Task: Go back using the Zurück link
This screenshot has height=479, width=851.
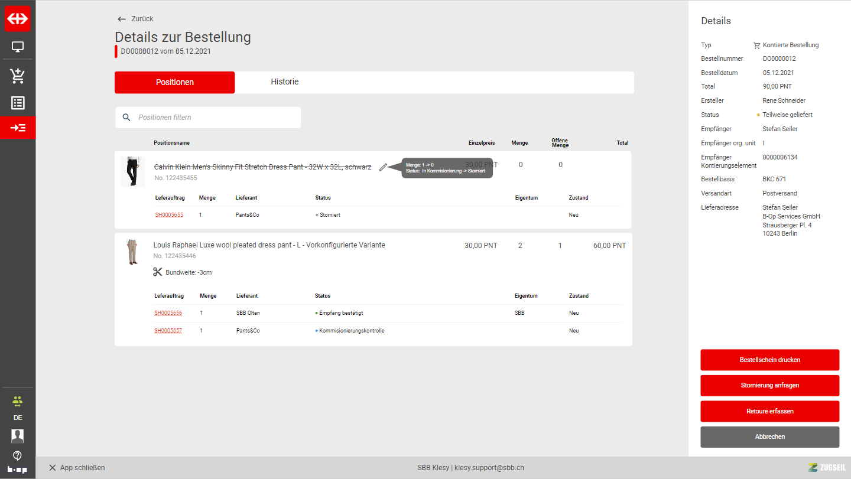Action: [135, 19]
